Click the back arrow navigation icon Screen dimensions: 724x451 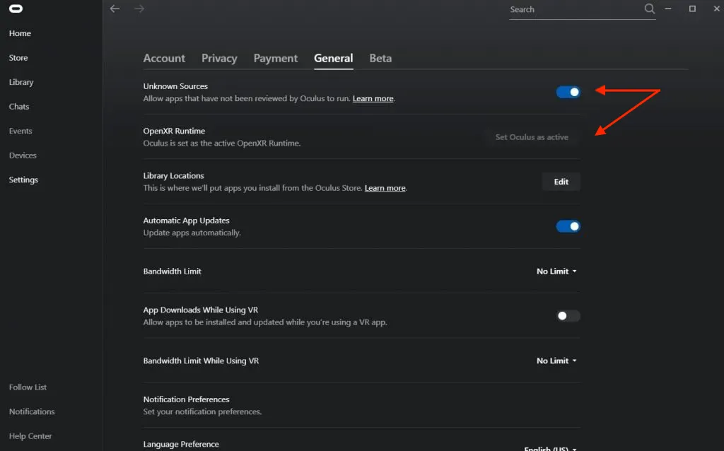pos(115,9)
